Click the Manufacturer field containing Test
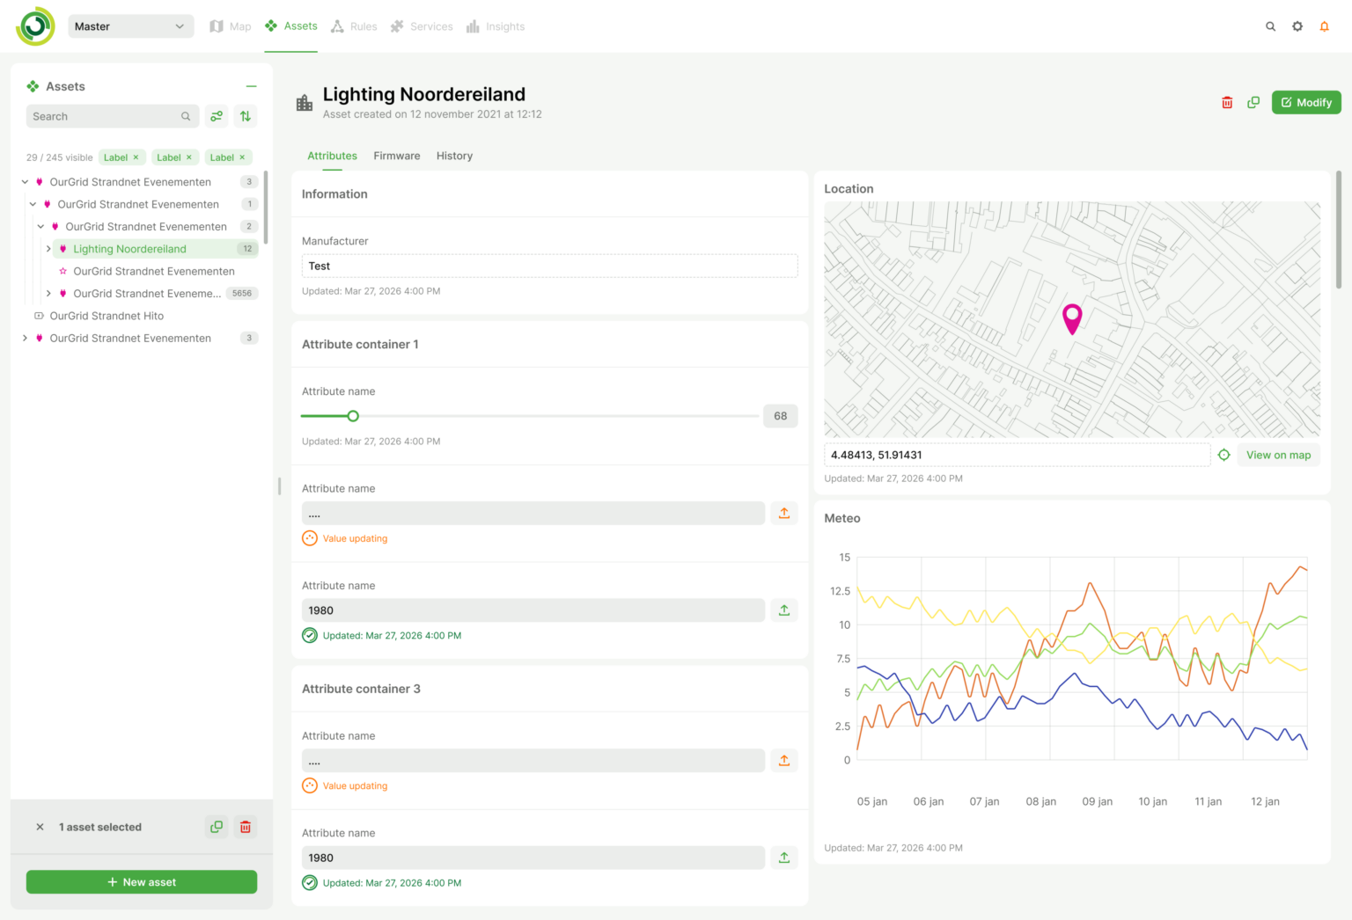 [549, 267]
